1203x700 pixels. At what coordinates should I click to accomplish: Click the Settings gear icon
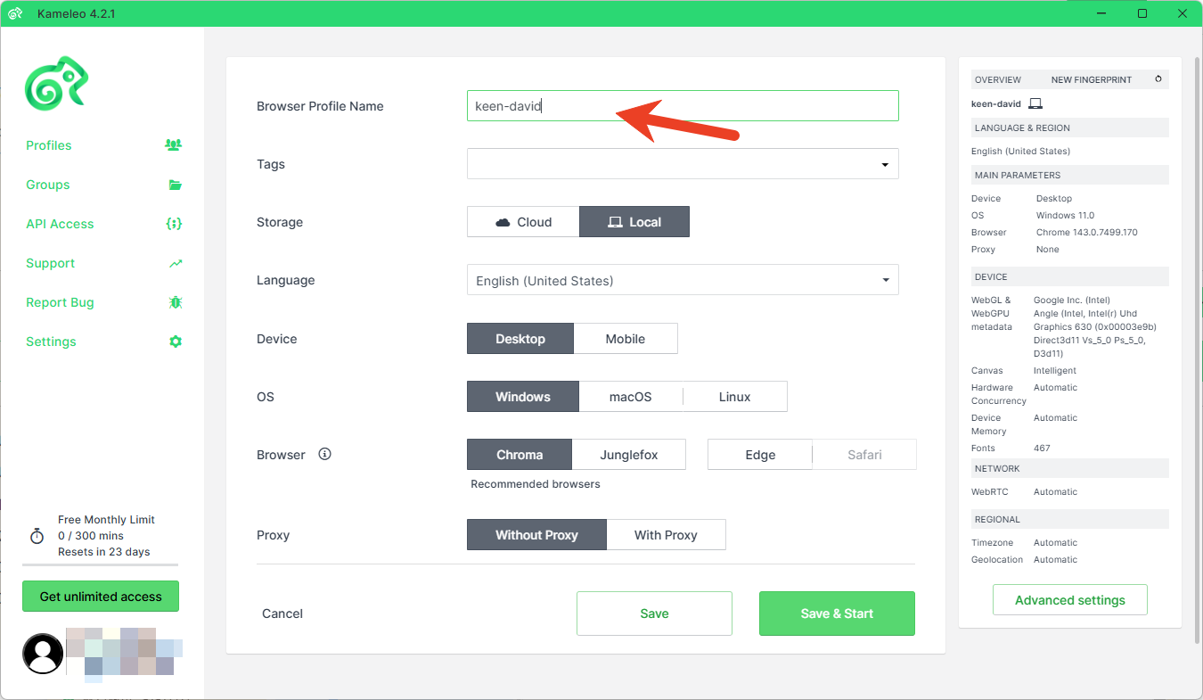(x=176, y=342)
